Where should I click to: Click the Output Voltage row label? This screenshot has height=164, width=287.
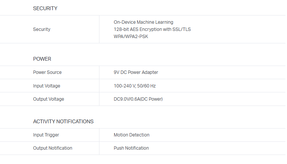[x=49, y=99]
